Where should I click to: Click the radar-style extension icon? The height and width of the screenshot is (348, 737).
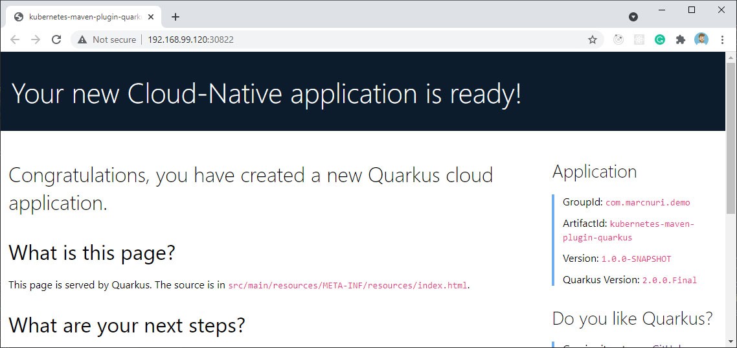(x=618, y=40)
